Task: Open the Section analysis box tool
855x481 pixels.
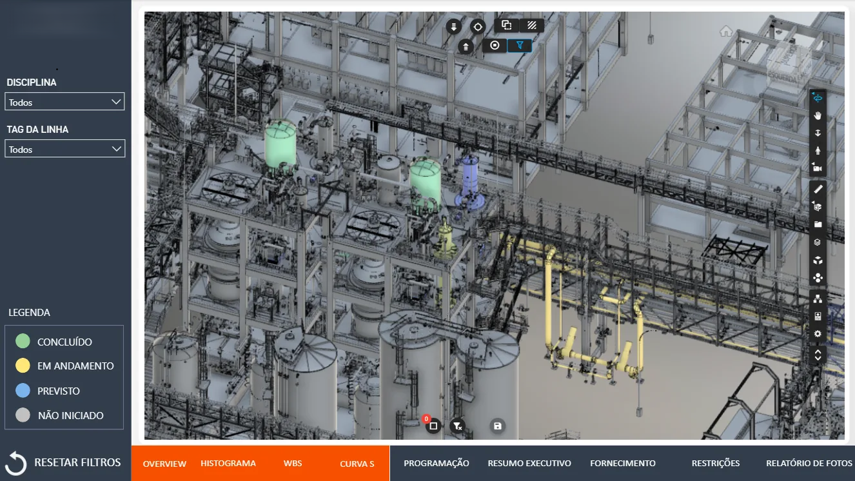Action: [x=818, y=206]
